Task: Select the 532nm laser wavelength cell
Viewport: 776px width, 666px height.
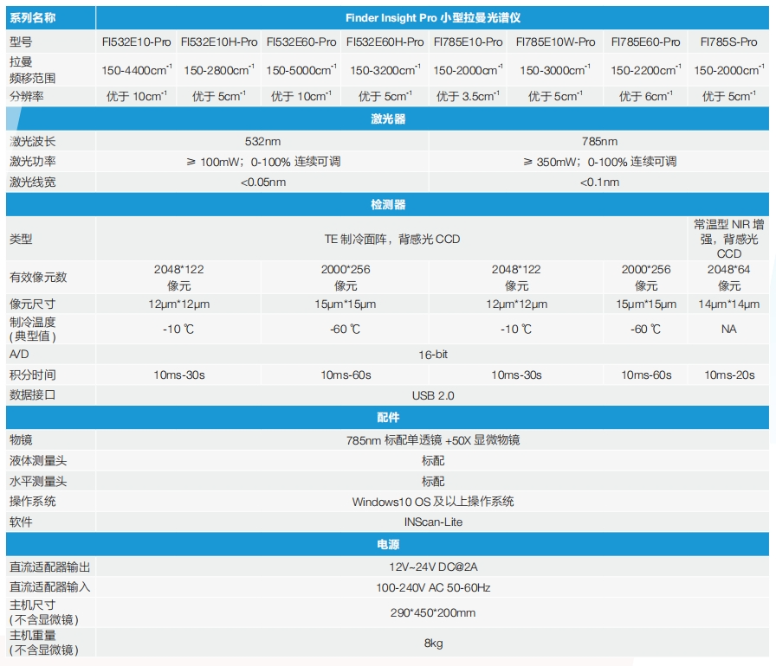Action: pos(262,141)
